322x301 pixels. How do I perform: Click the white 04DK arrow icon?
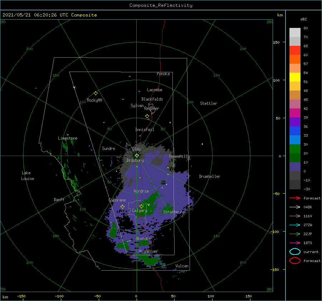click(295, 207)
